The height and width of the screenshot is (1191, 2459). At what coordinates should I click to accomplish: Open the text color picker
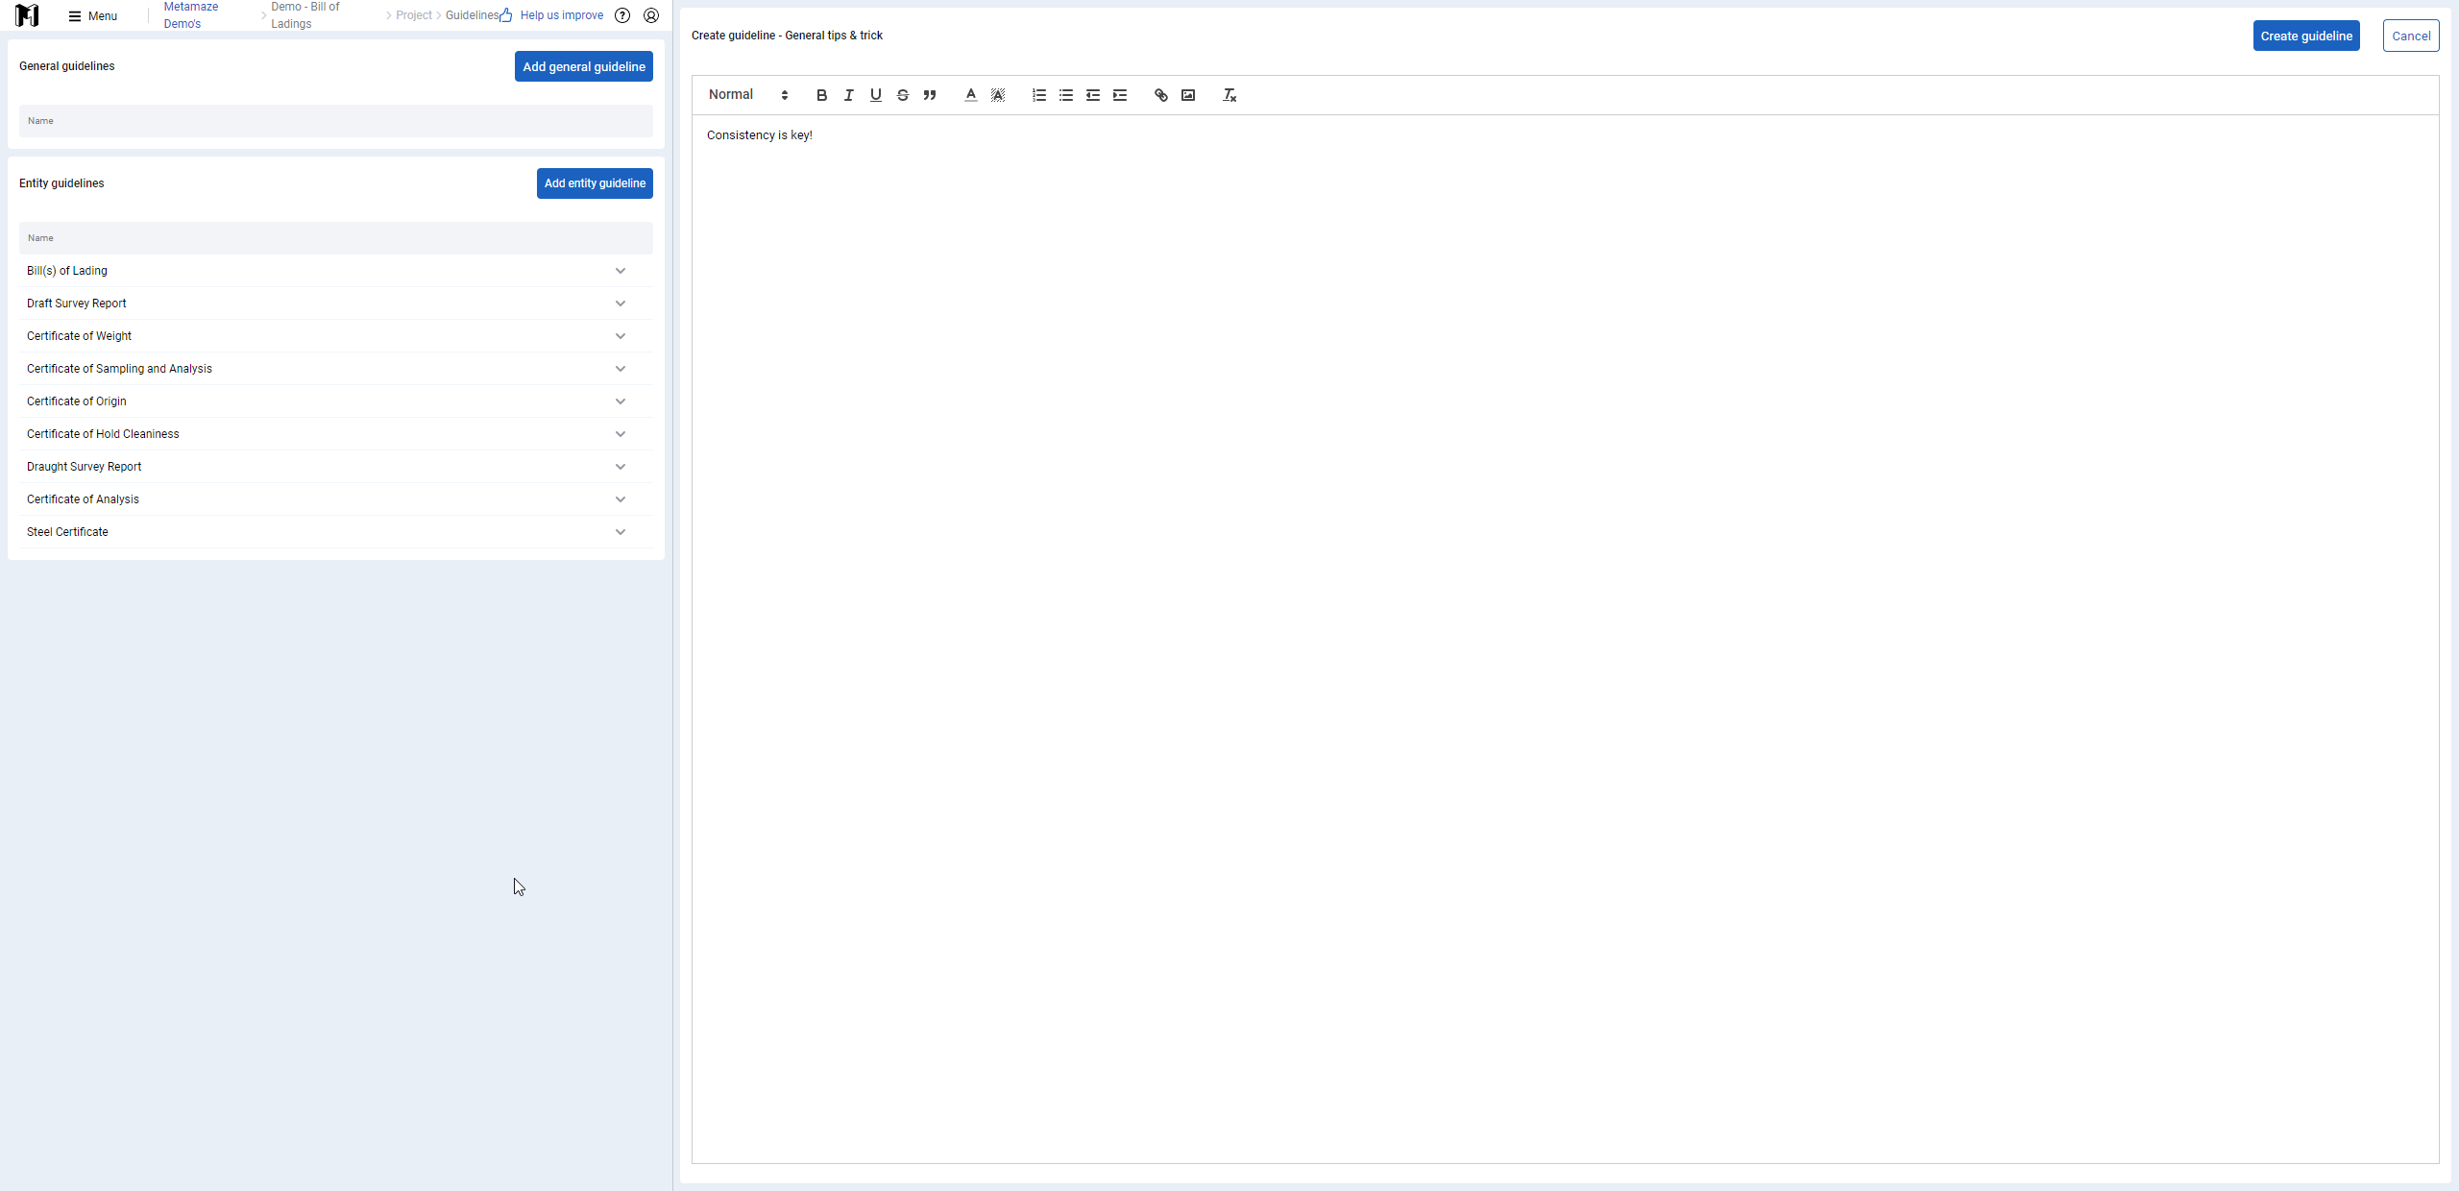click(x=971, y=95)
